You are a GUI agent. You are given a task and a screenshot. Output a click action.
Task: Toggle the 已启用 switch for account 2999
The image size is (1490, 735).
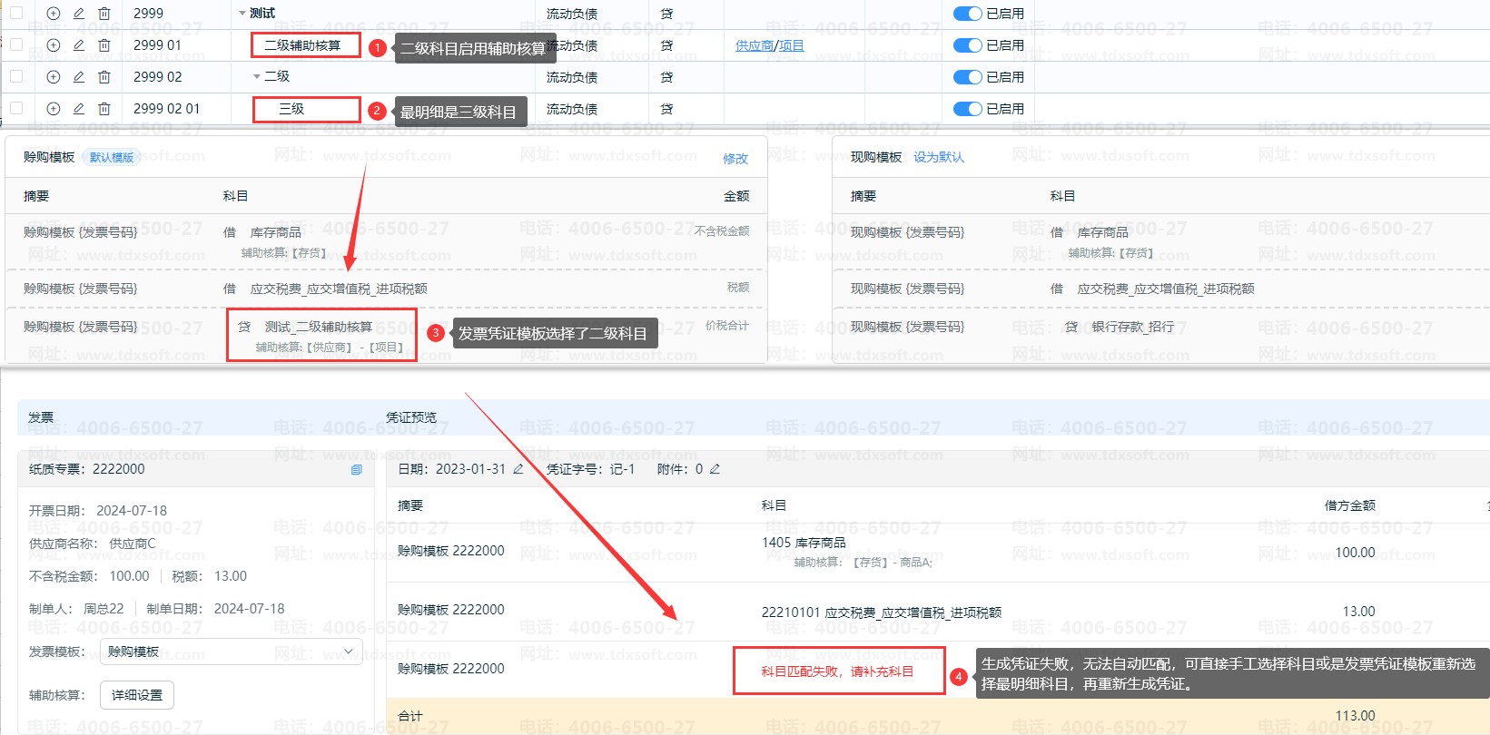click(x=967, y=14)
